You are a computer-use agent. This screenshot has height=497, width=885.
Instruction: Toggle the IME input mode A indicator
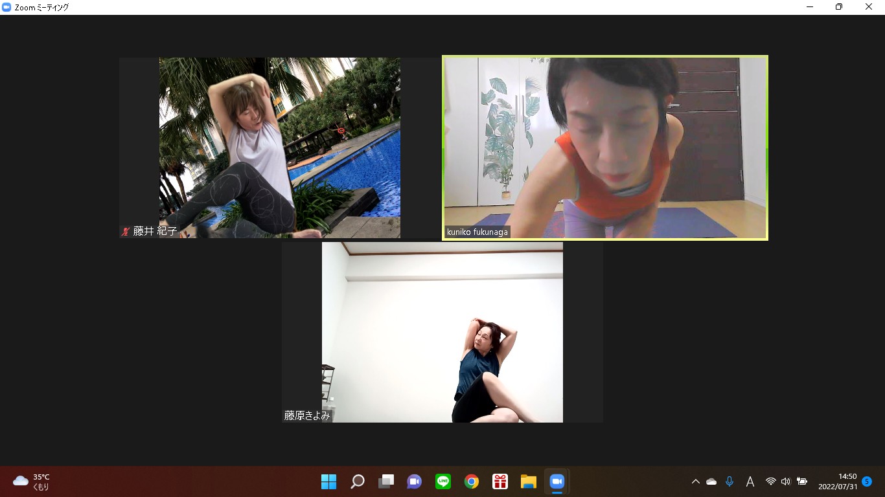pos(750,481)
